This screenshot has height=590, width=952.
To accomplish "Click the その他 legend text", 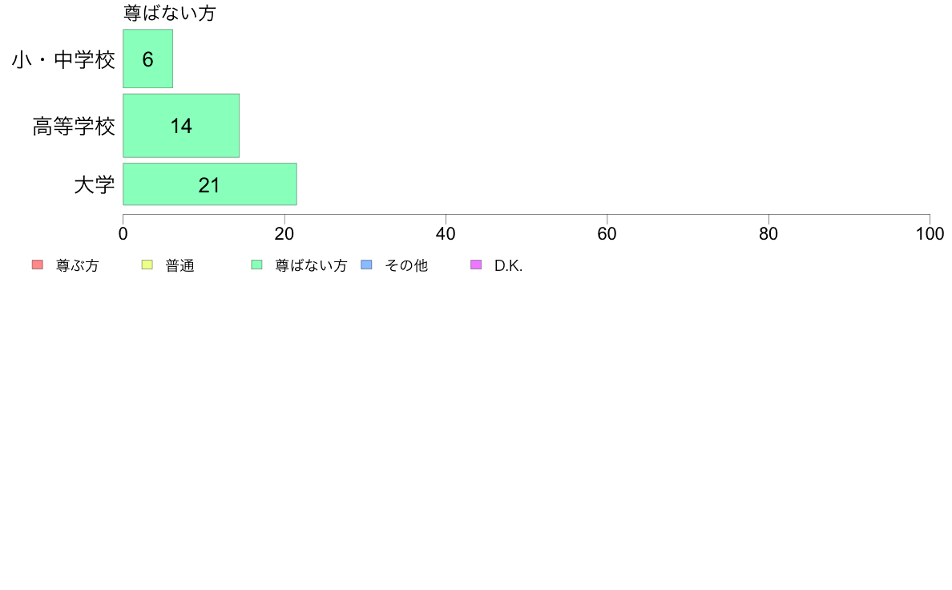I will (406, 265).
